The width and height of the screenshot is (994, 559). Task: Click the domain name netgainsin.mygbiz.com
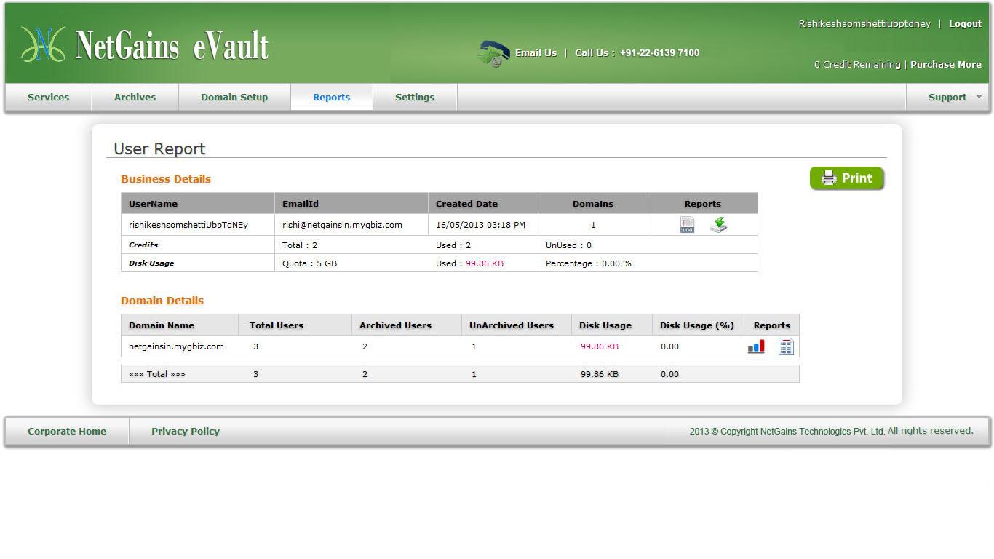click(x=176, y=346)
